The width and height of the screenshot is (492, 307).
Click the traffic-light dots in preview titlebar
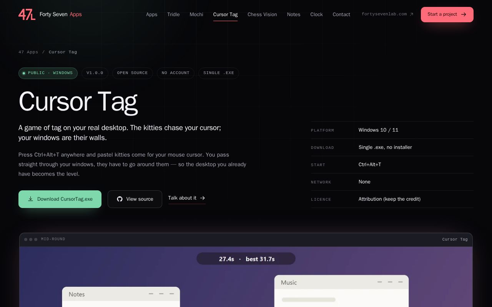(x=31, y=239)
